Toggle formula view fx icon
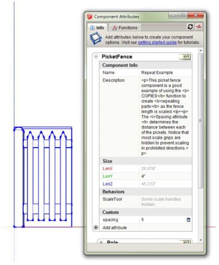Screen dimensions: 219x265 (199, 26)
